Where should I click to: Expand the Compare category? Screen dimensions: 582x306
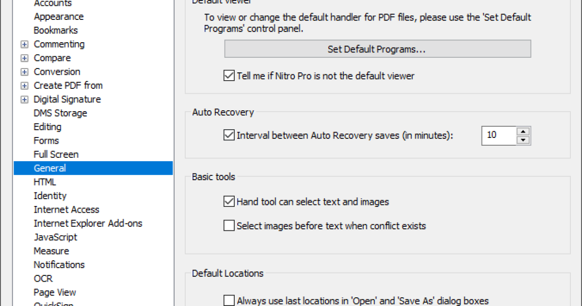click(24, 58)
